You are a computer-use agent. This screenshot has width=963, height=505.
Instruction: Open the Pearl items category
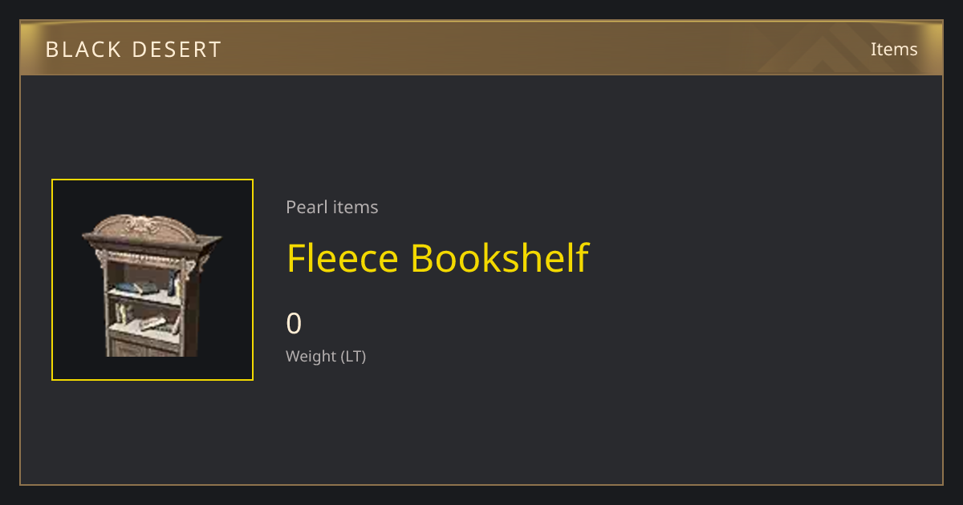[332, 207]
